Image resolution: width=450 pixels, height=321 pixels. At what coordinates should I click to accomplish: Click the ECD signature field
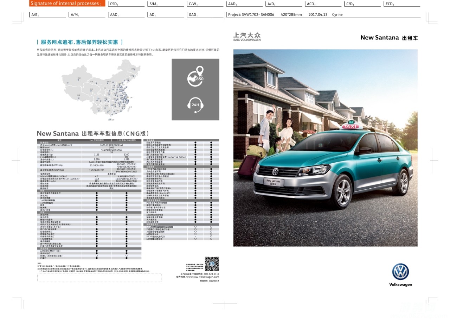tap(402, 4)
